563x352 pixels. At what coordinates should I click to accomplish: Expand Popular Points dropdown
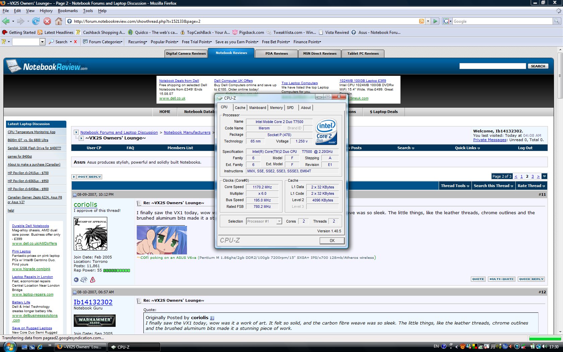tap(165, 42)
